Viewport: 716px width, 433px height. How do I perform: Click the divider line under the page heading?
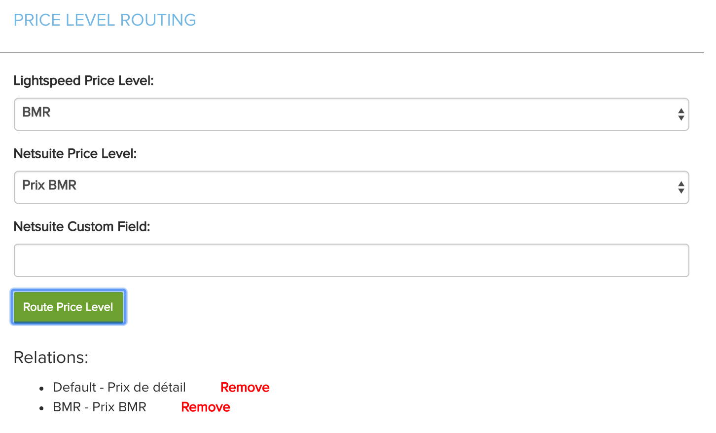351,53
